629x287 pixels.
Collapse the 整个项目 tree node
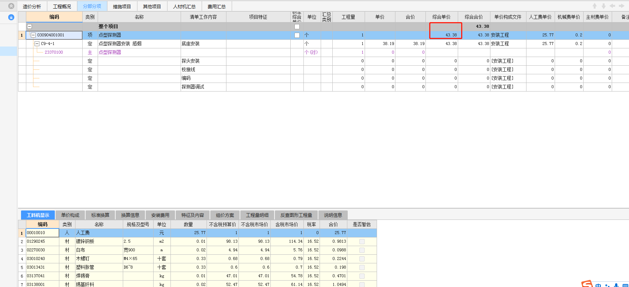click(29, 27)
